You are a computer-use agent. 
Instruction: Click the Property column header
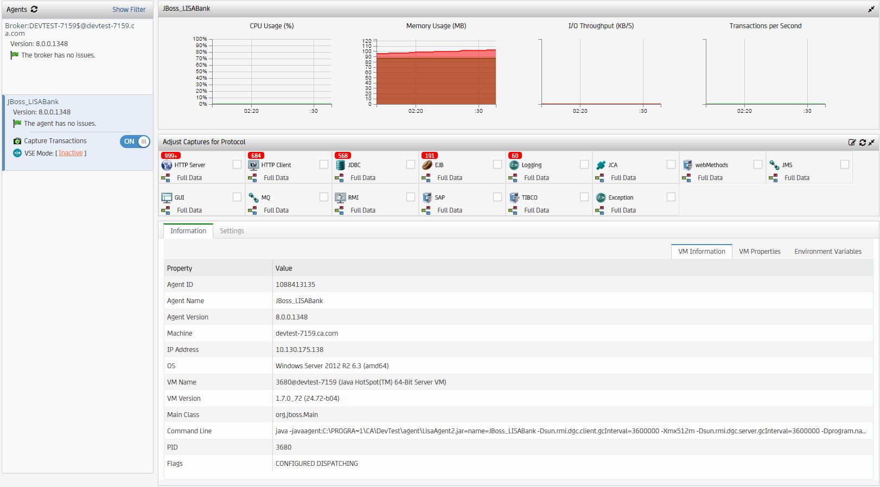(218, 268)
